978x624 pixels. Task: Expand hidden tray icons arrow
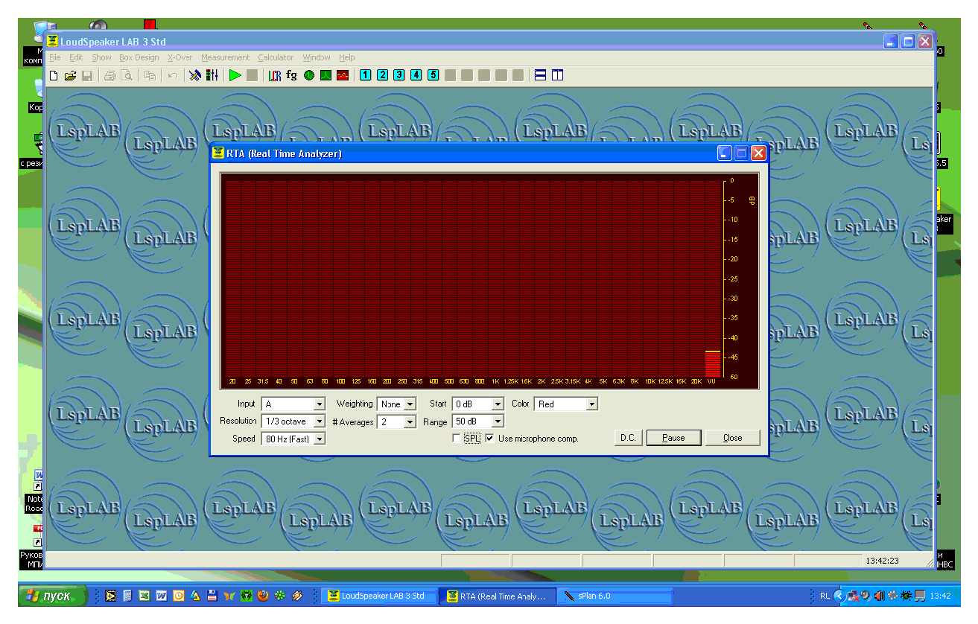[x=839, y=596]
